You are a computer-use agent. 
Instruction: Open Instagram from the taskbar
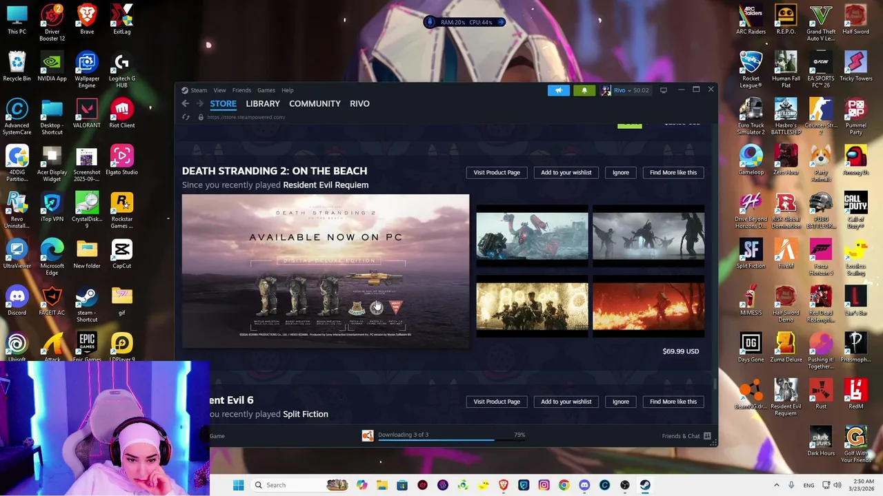(x=544, y=485)
